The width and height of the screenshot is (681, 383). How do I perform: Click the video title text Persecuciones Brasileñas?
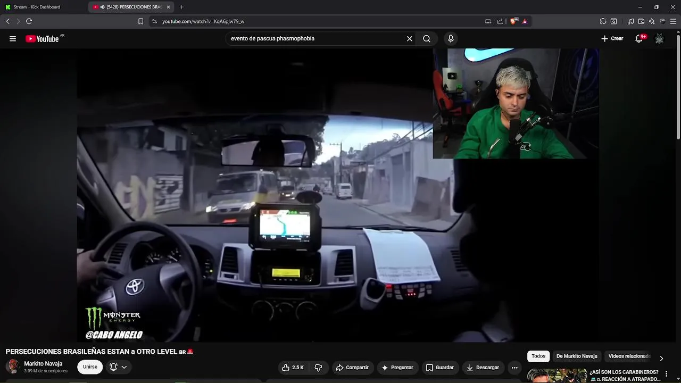click(x=99, y=352)
